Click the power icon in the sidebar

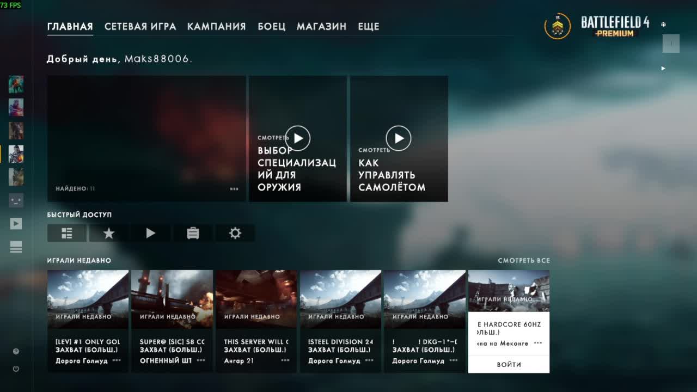[16, 369]
